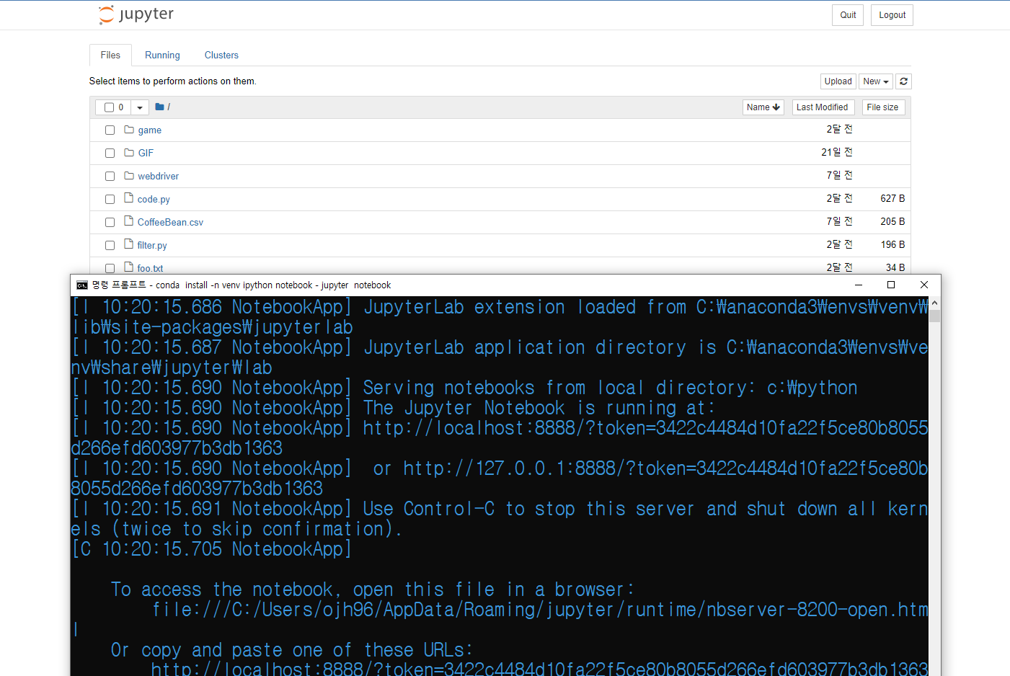This screenshot has height=676, width=1010.
Task: Open foo.txt file link
Action: [150, 268]
